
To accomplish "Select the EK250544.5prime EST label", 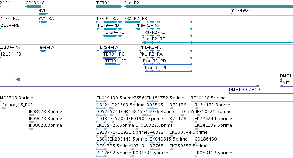I will [188, 132].
